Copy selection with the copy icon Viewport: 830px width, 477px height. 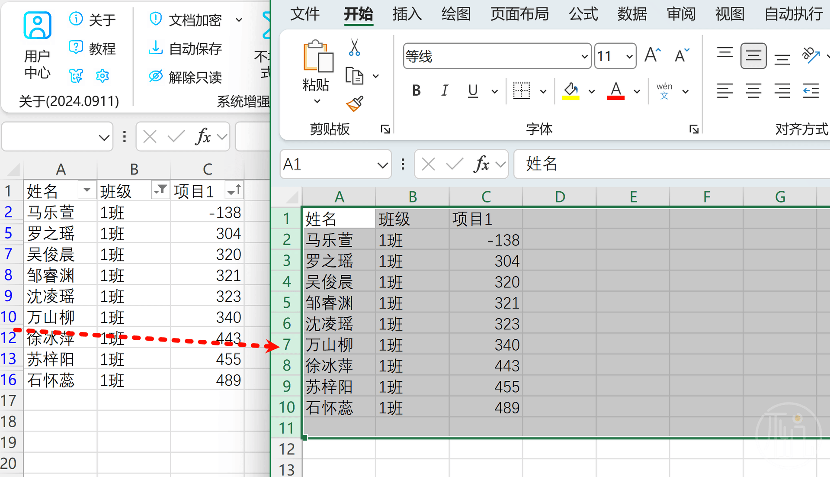pyautogui.click(x=354, y=76)
